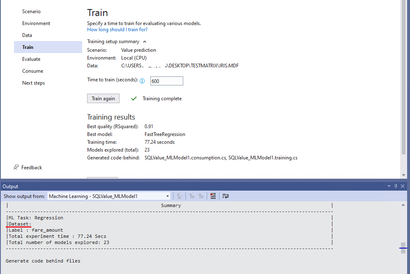Click the Model Builder vertical scrollbar thumb
This screenshot has width=410, height=274.
coord(403,77)
